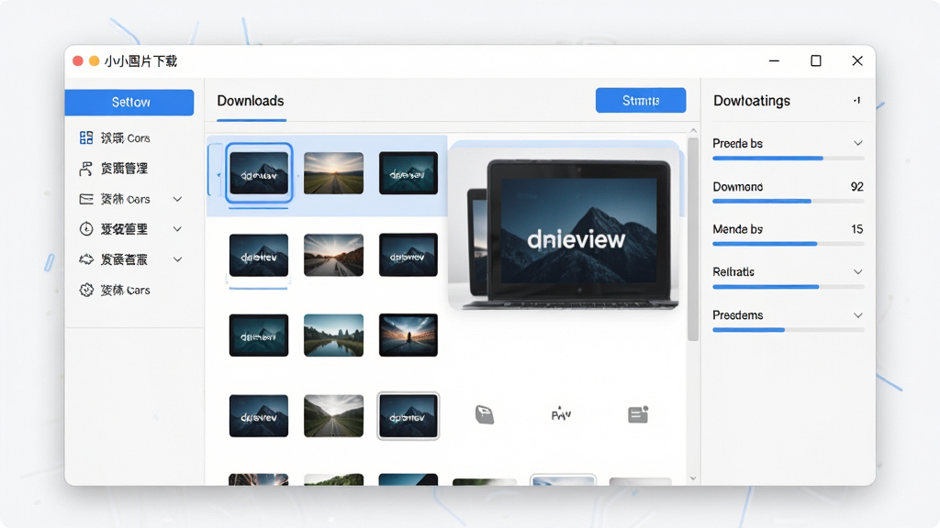
Task: Click the Dowmend label
Action: click(737, 187)
